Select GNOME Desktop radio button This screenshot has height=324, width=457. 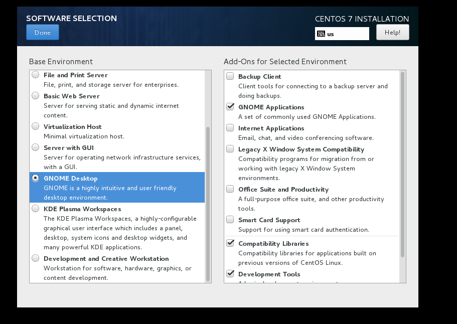coord(36,178)
